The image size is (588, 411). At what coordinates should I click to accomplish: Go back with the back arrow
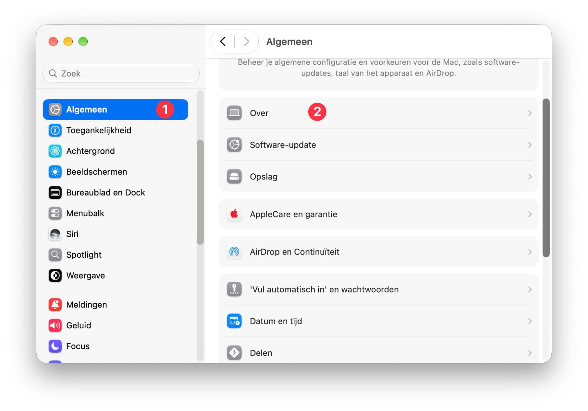click(x=223, y=41)
